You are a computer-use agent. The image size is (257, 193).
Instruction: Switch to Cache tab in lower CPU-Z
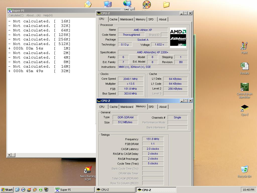(114, 107)
